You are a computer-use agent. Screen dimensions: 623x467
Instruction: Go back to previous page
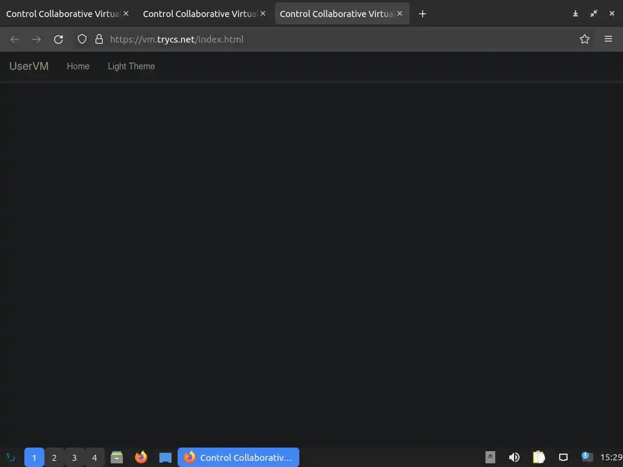(x=15, y=40)
